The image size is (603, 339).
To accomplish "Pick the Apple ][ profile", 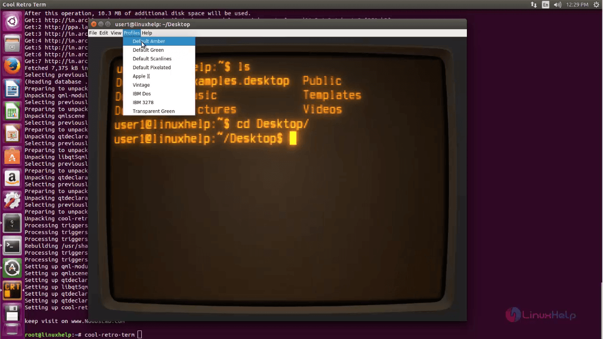I will pyautogui.click(x=159, y=76).
